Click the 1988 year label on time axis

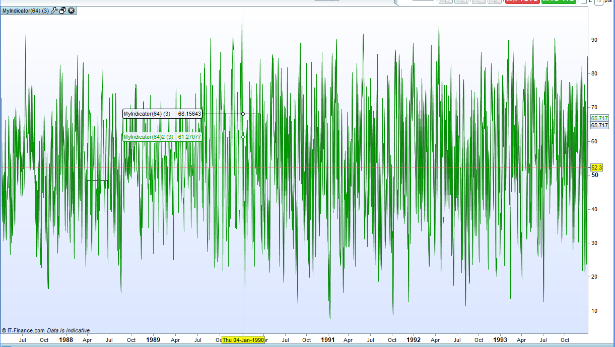click(66, 340)
